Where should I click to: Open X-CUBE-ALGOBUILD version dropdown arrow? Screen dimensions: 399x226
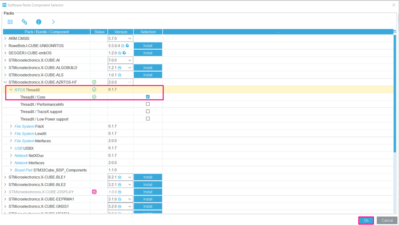(x=130, y=68)
